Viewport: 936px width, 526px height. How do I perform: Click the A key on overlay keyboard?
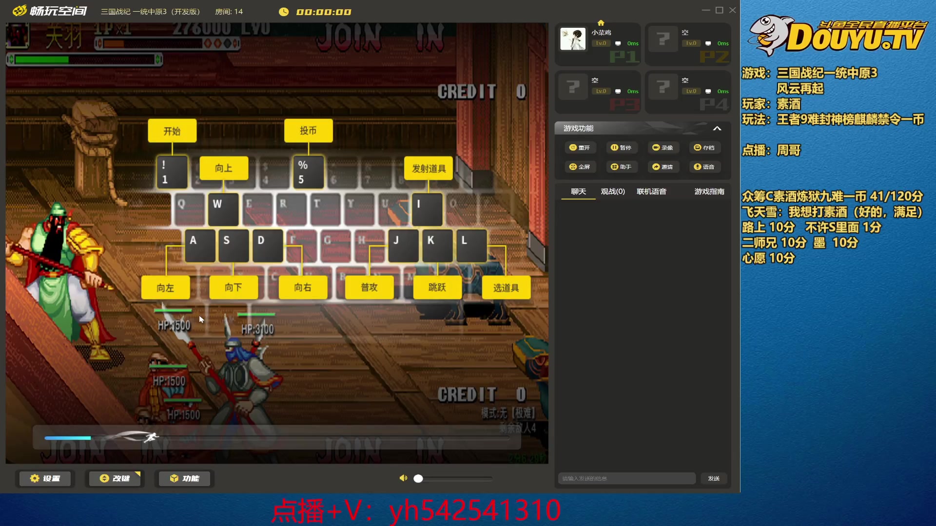pos(200,245)
